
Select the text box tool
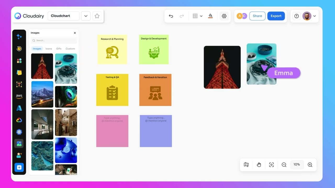point(19,84)
